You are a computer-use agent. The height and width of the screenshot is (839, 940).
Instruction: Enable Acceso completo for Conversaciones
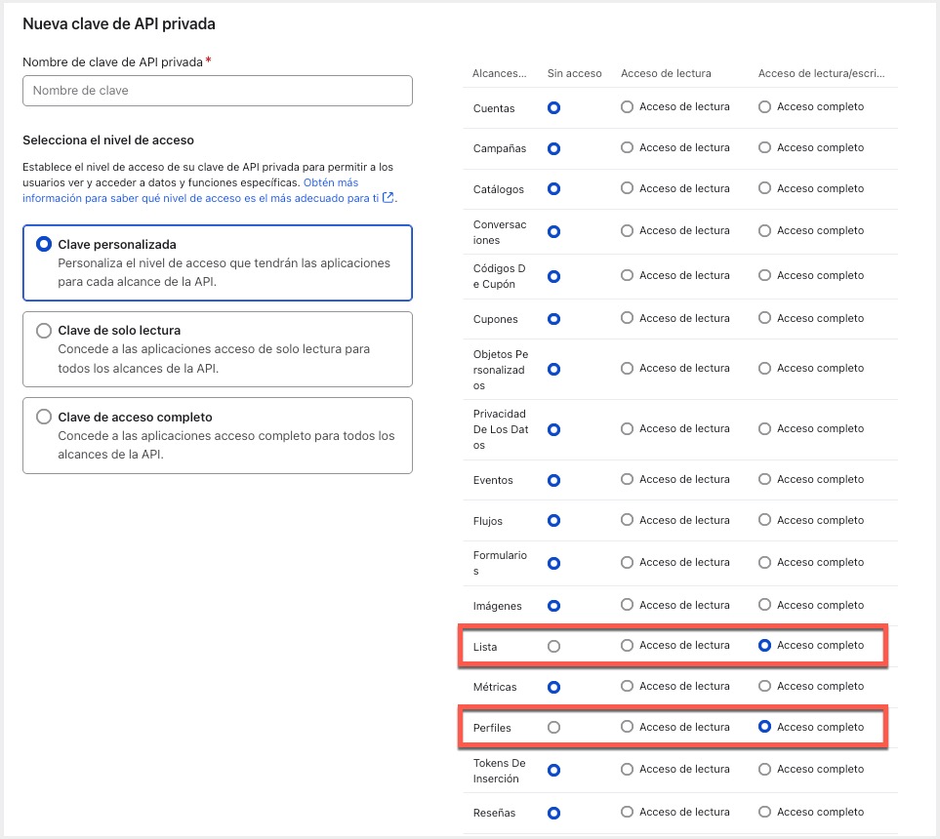coord(765,231)
